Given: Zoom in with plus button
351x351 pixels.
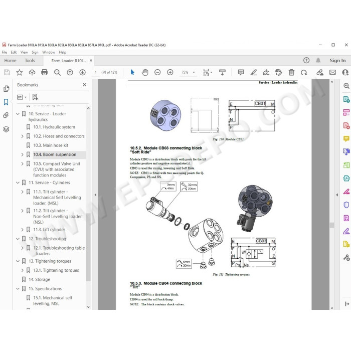Looking at the screenshot, I should click(x=170, y=72).
